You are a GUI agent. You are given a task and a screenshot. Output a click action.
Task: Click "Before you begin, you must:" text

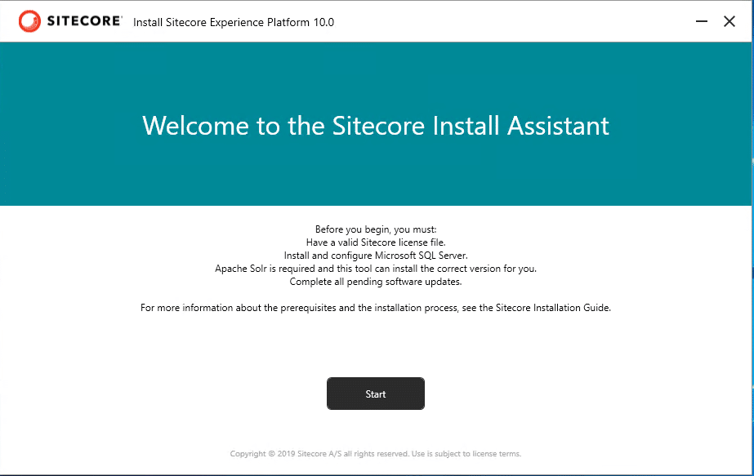(376, 229)
